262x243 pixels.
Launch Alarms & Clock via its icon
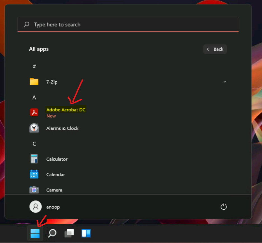(x=34, y=128)
